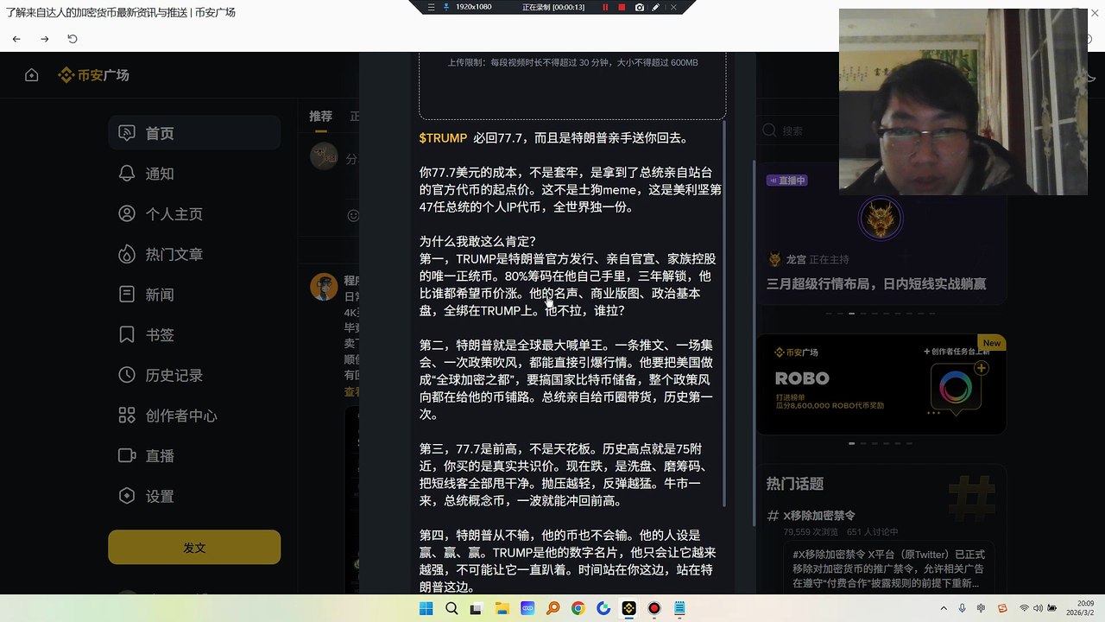The image size is (1105, 622).
Task: Select the 推荐 tab
Action: click(x=320, y=116)
